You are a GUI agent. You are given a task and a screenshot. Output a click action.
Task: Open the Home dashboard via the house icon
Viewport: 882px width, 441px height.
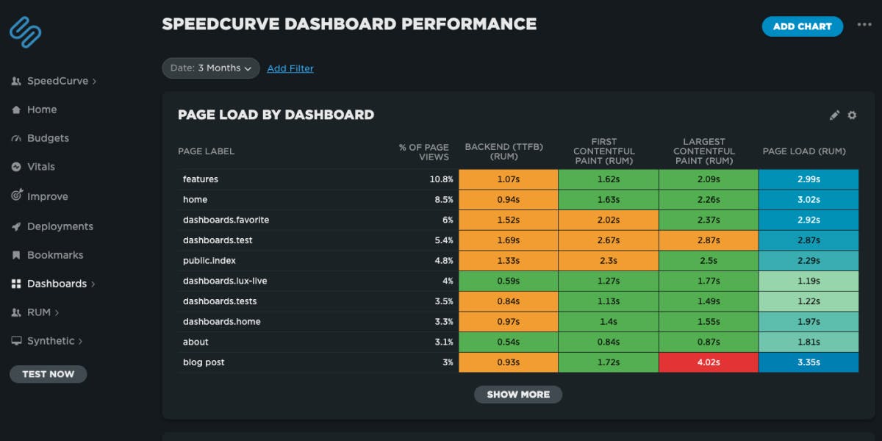(x=17, y=109)
